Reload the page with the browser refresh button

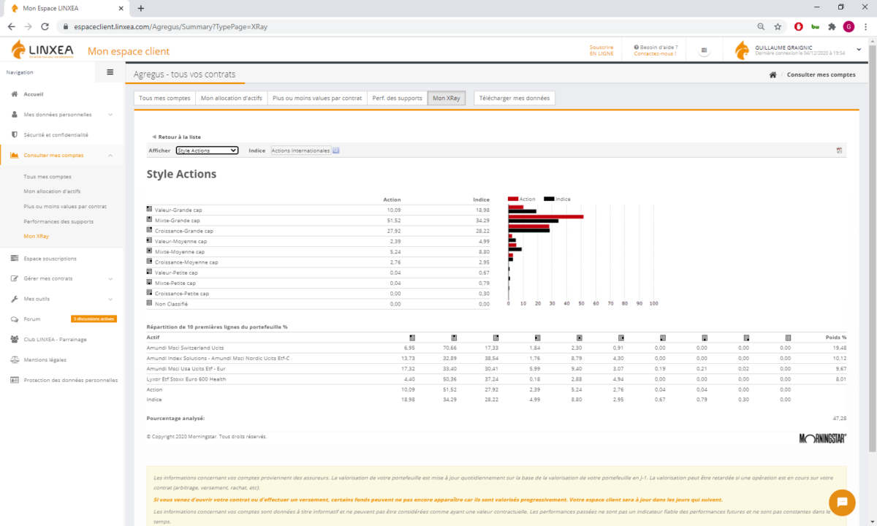click(x=45, y=26)
